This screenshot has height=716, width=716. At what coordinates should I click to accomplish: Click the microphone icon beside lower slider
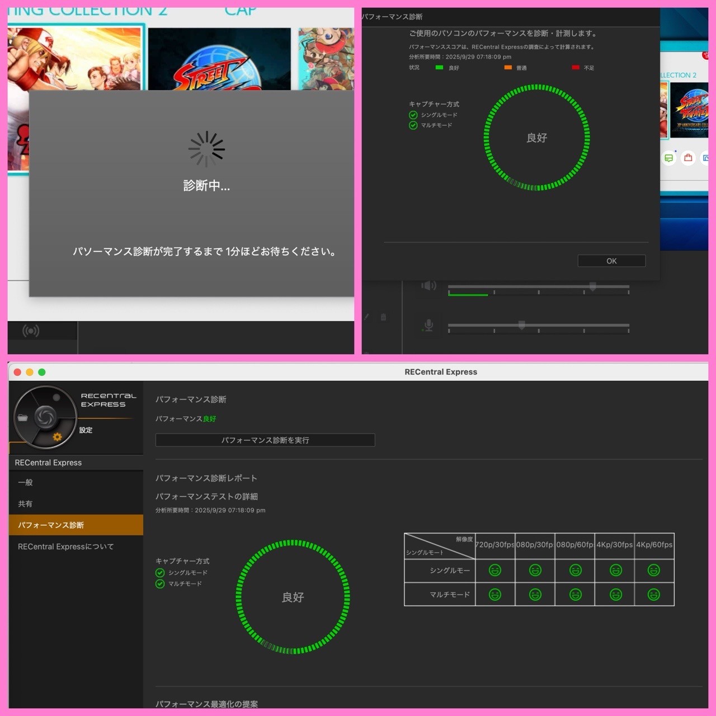click(x=428, y=325)
